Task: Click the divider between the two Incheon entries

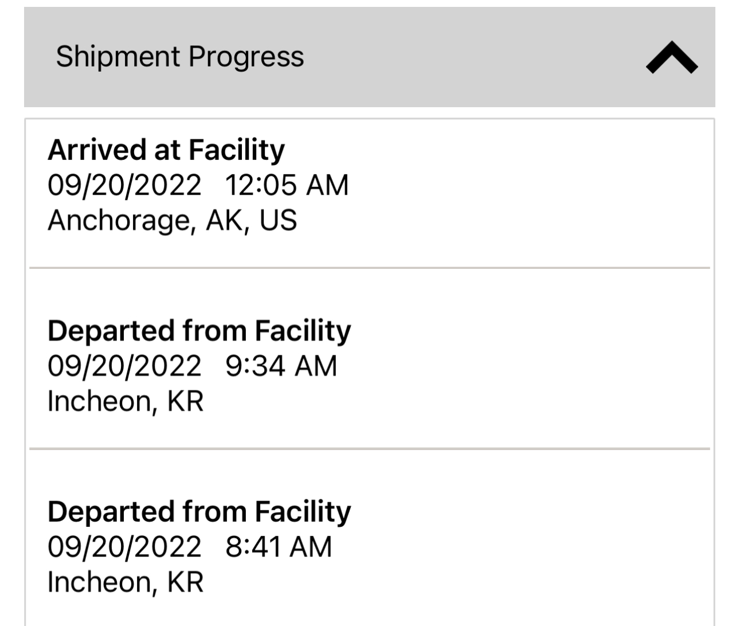Action: click(x=369, y=448)
